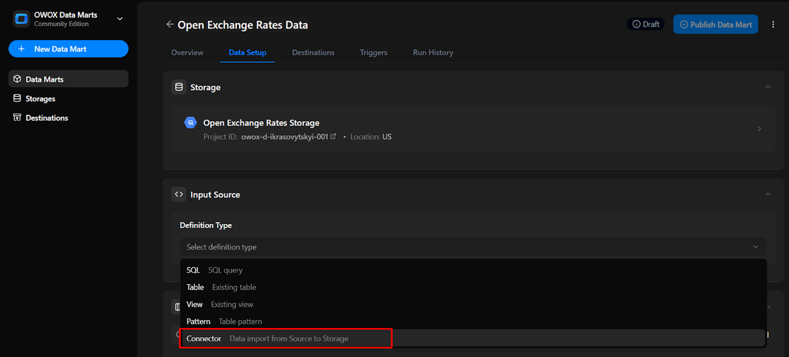
Task: Click the Storages database icon in the sidebar
Action: click(x=17, y=99)
